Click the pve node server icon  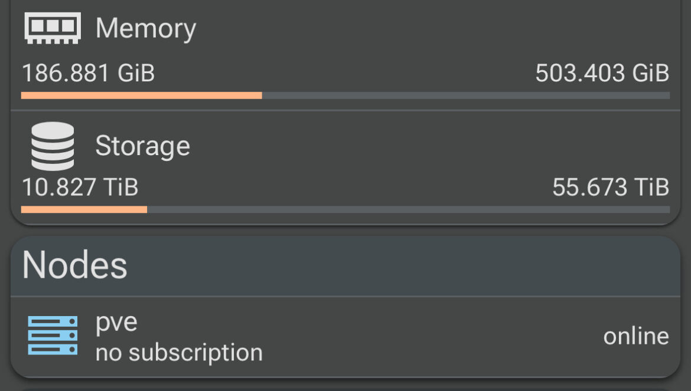(x=53, y=336)
